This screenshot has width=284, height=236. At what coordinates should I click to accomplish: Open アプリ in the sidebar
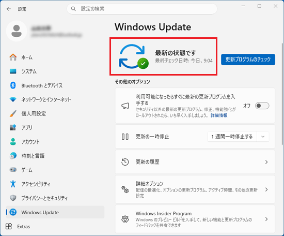(x=55, y=127)
